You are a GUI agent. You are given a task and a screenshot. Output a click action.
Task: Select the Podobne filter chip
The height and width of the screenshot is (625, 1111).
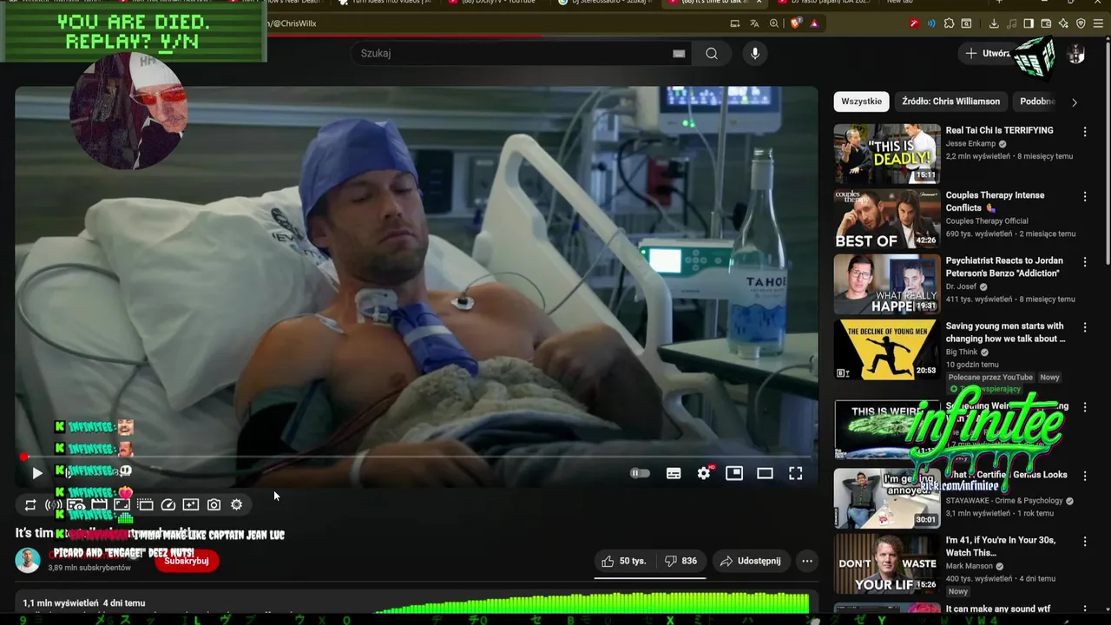coord(1036,102)
